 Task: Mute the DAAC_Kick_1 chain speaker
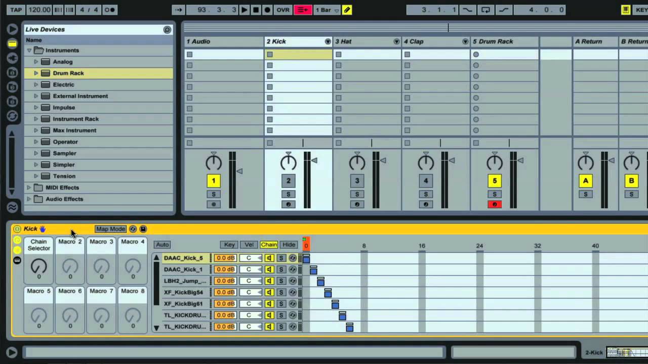point(269,269)
